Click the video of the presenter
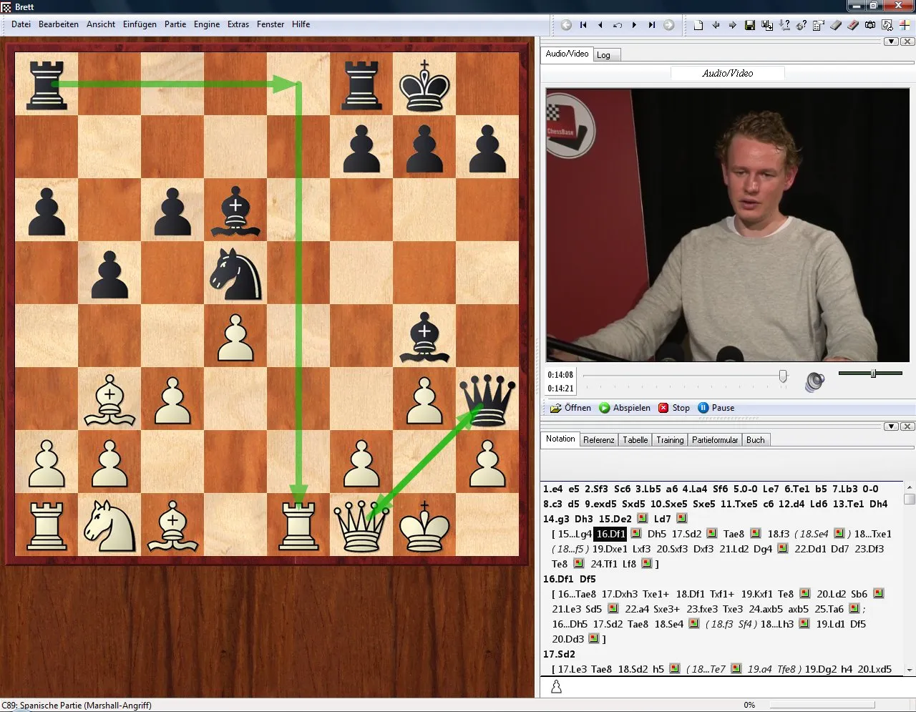Screen dimensions: 916x712 (x=728, y=225)
